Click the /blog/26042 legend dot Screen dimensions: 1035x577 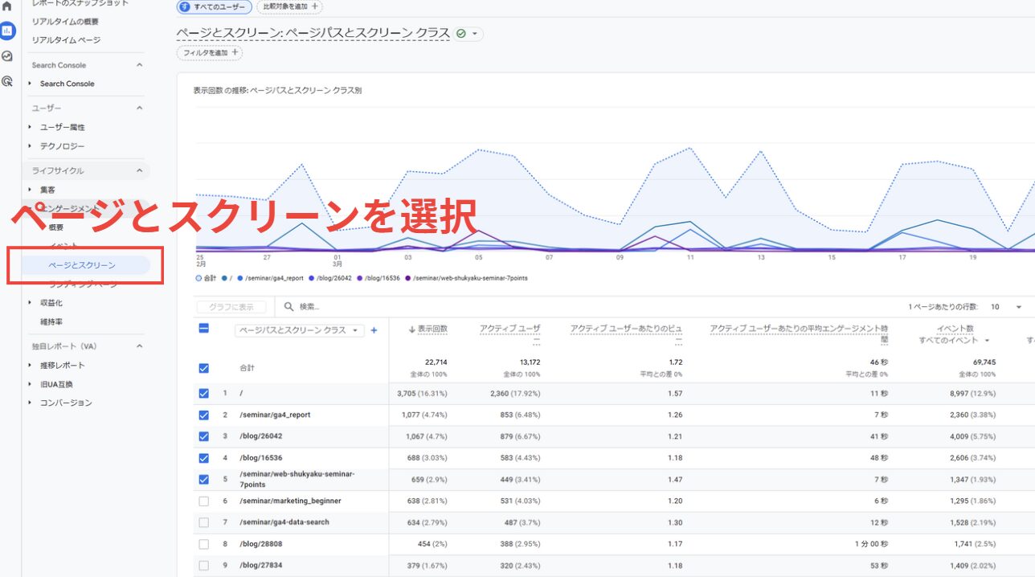pos(310,278)
